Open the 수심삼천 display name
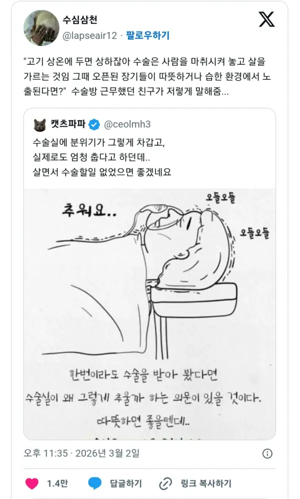The width and height of the screenshot is (300, 499). tap(80, 20)
